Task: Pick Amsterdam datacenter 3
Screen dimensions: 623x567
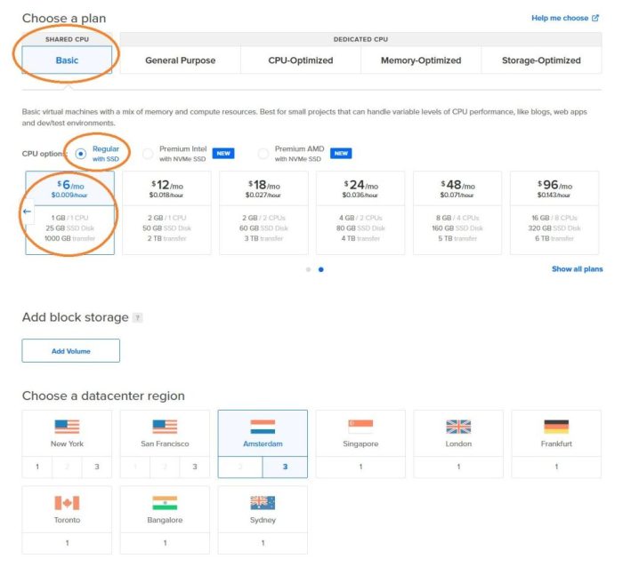Action: pos(285,467)
